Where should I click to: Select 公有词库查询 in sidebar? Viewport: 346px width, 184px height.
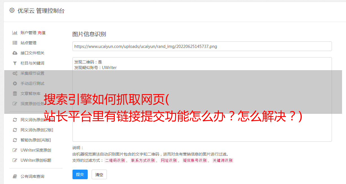[32, 176]
